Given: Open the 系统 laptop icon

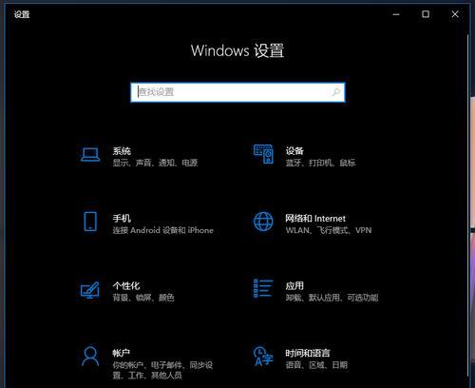Looking at the screenshot, I should [x=90, y=155].
